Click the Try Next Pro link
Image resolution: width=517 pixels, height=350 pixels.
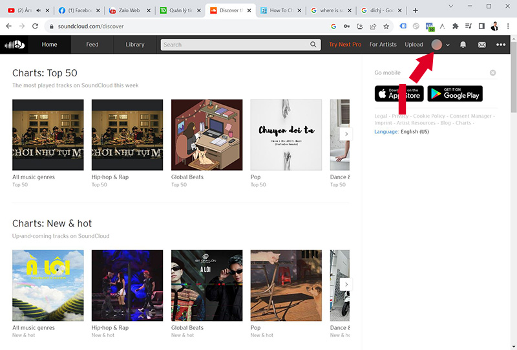tap(345, 45)
